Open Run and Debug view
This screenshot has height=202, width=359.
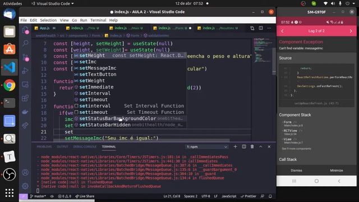click(x=25, y=71)
